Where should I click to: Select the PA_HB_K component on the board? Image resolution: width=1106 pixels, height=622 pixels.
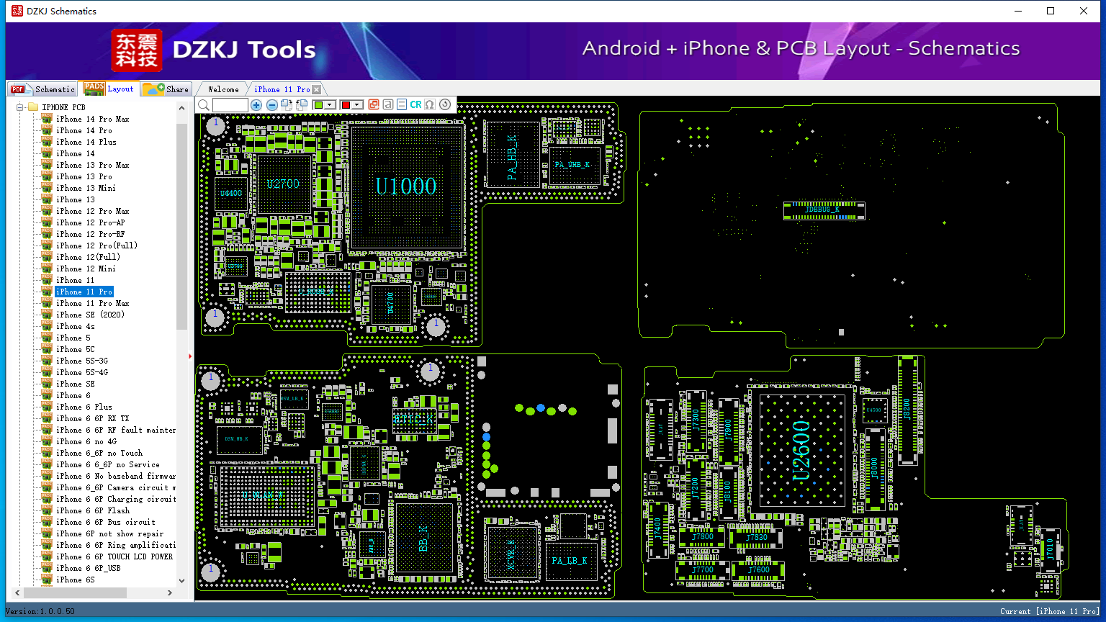coord(512,155)
